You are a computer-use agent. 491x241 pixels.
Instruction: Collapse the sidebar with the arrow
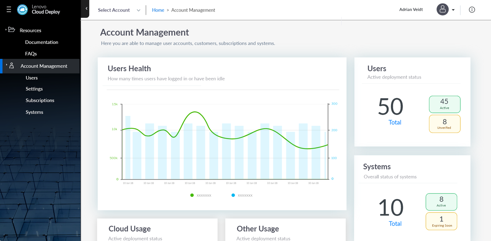(86, 9)
